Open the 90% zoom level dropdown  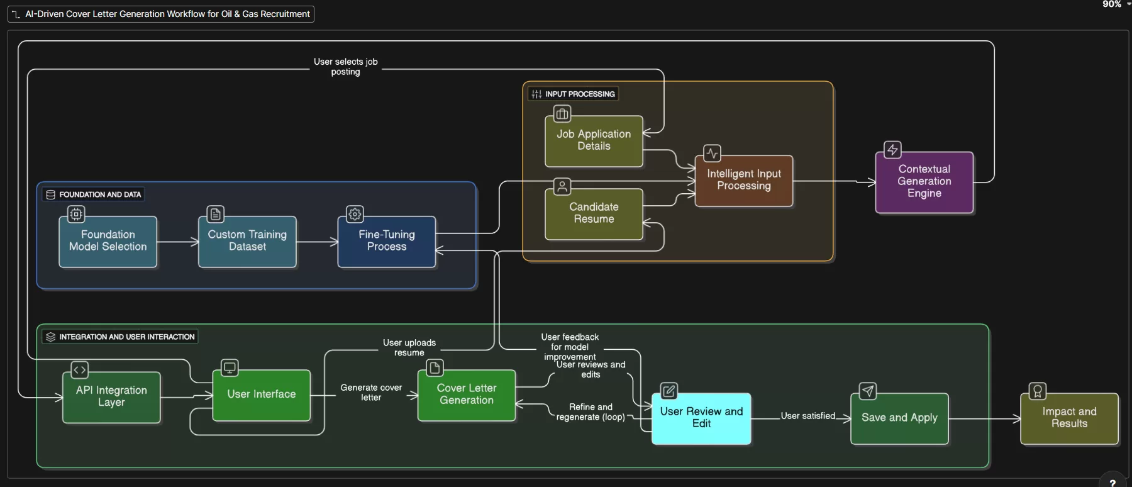pos(1117,4)
